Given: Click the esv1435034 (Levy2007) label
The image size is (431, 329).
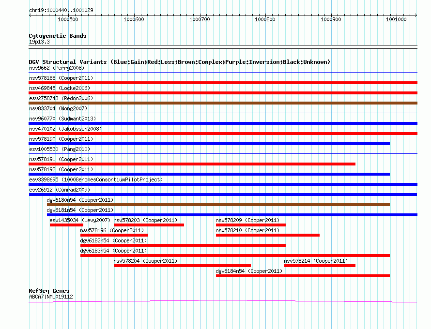Looking at the screenshot, I should pos(80,220).
